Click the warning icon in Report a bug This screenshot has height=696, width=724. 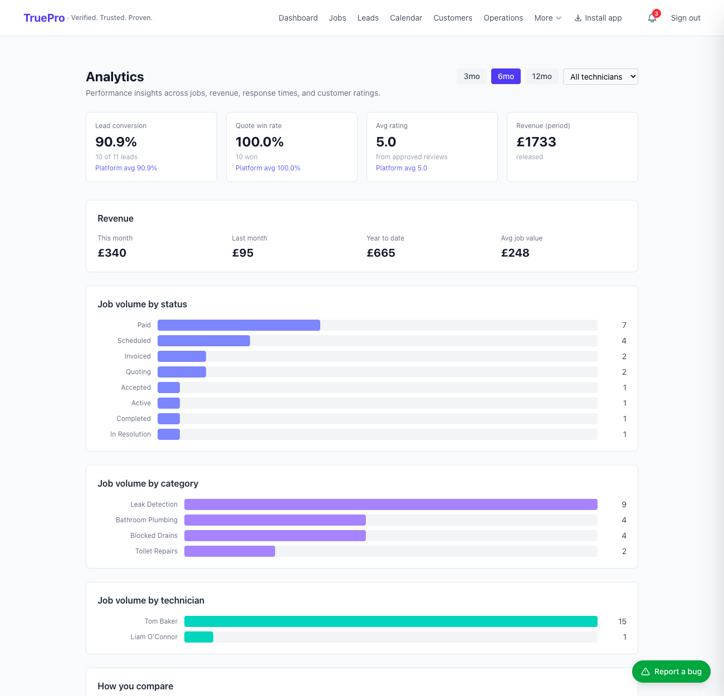pos(645,672)
